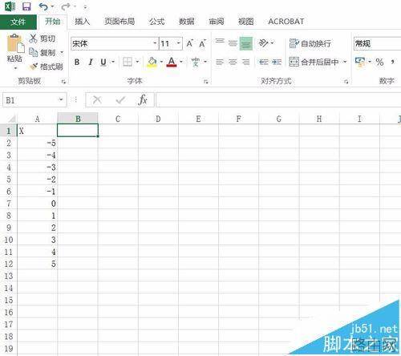Switch to the Insert (插入) tab
Image resolution: width=401 pixels, height=356 pixels.
tap(82, 22)
